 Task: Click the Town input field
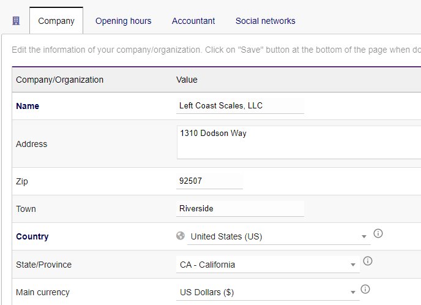240,209
